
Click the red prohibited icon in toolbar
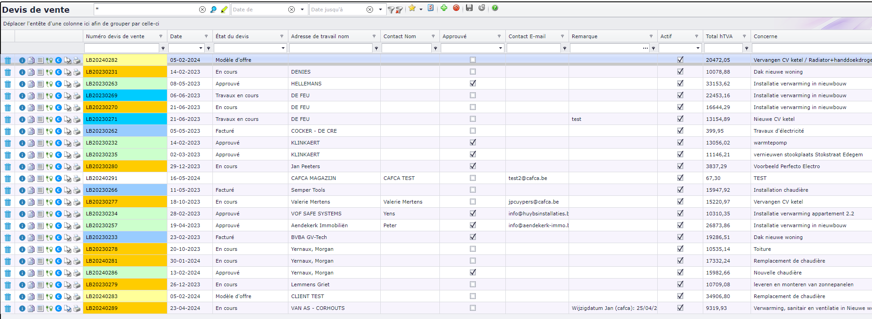pos(456,8)
